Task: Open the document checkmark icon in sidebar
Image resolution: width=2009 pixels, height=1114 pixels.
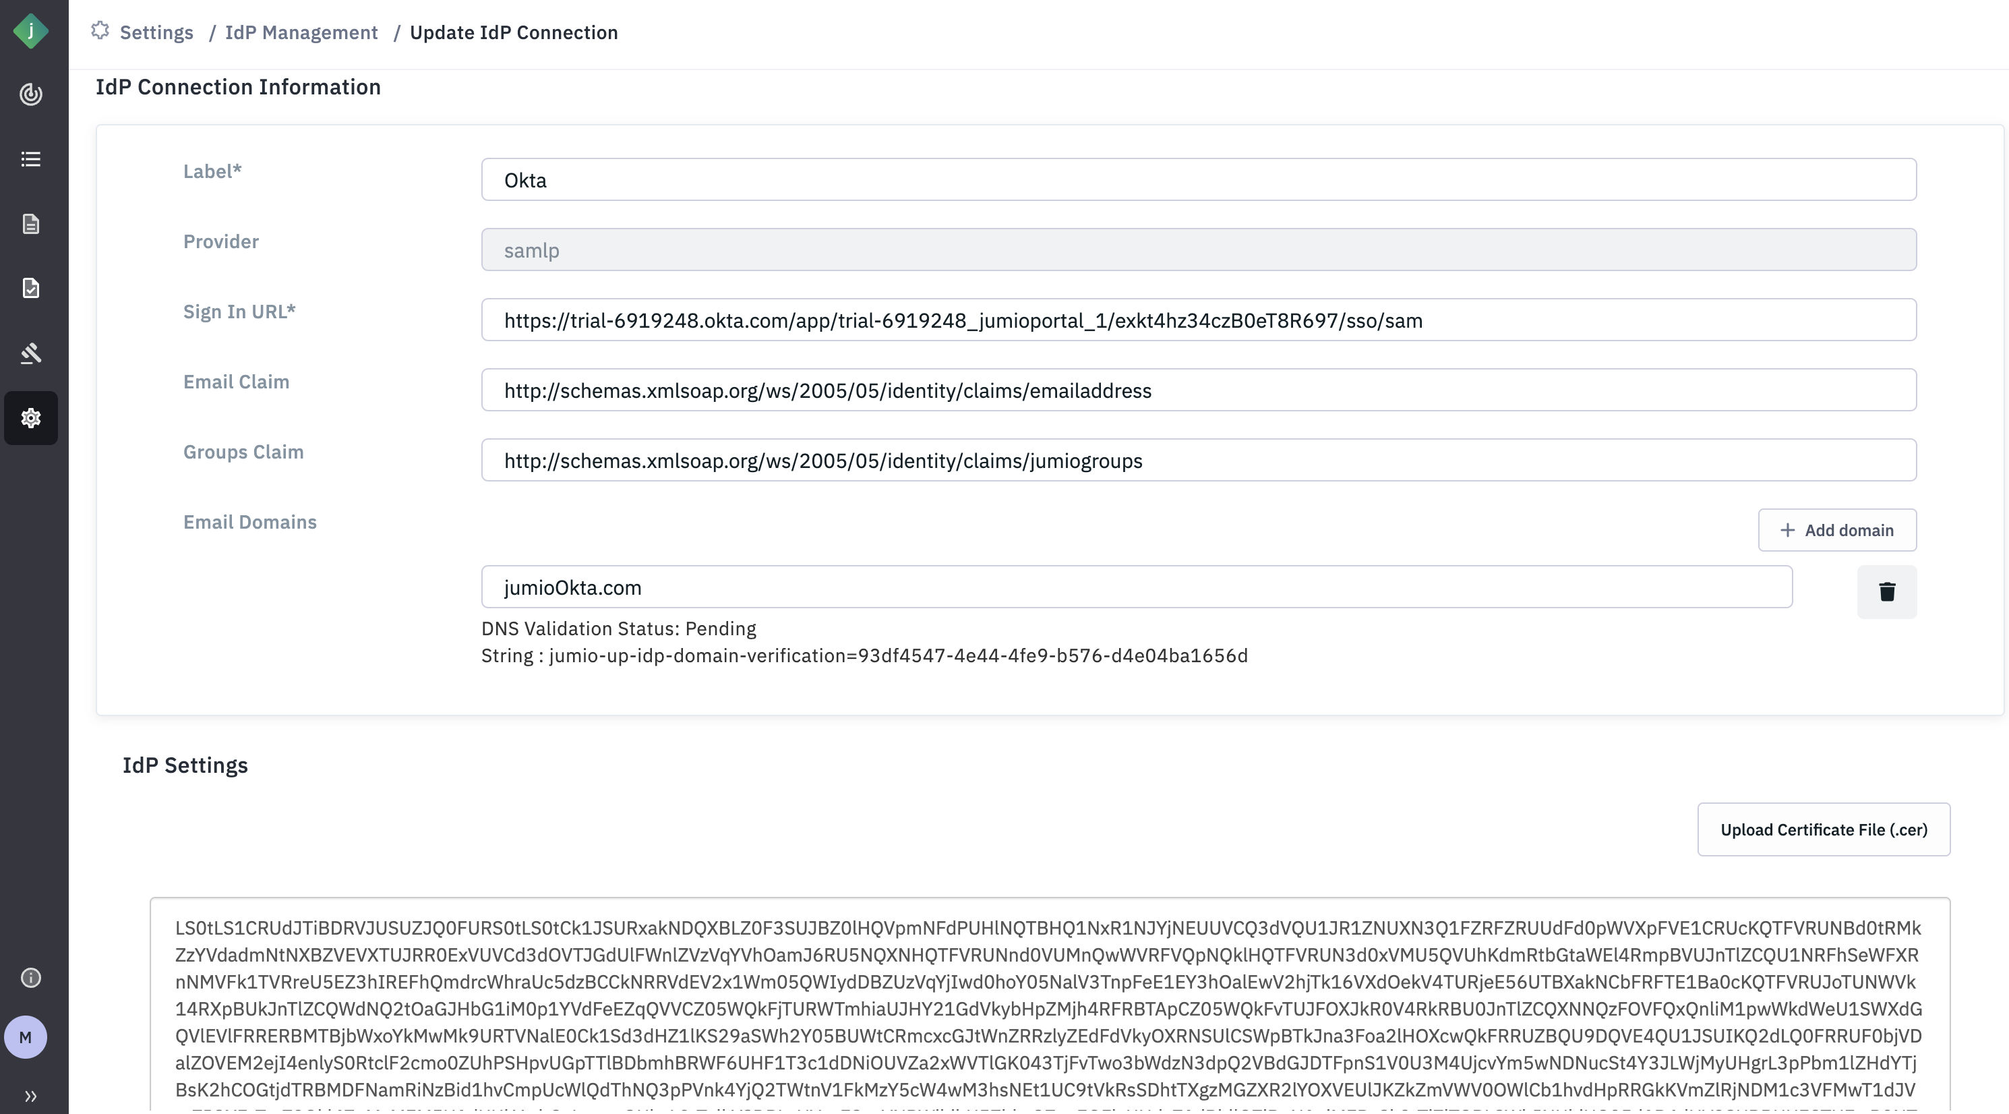Action: click(x=31, y=289)
